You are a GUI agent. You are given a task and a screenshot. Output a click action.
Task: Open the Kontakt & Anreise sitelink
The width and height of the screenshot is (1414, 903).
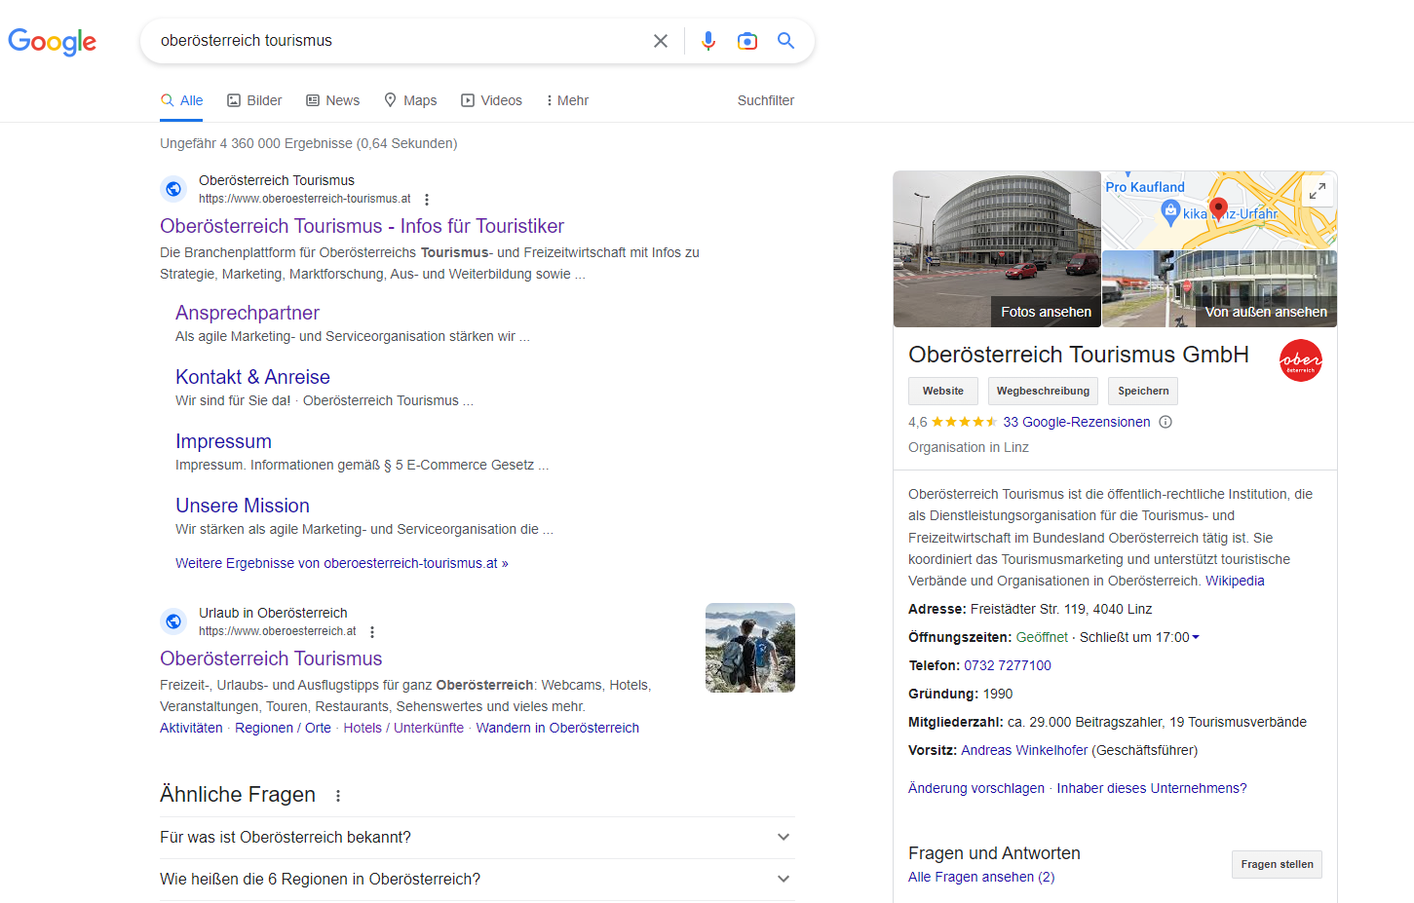click(x=252, y=377)
